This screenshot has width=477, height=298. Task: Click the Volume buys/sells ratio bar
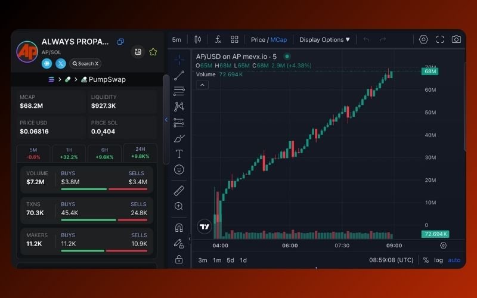coord(104,189)
